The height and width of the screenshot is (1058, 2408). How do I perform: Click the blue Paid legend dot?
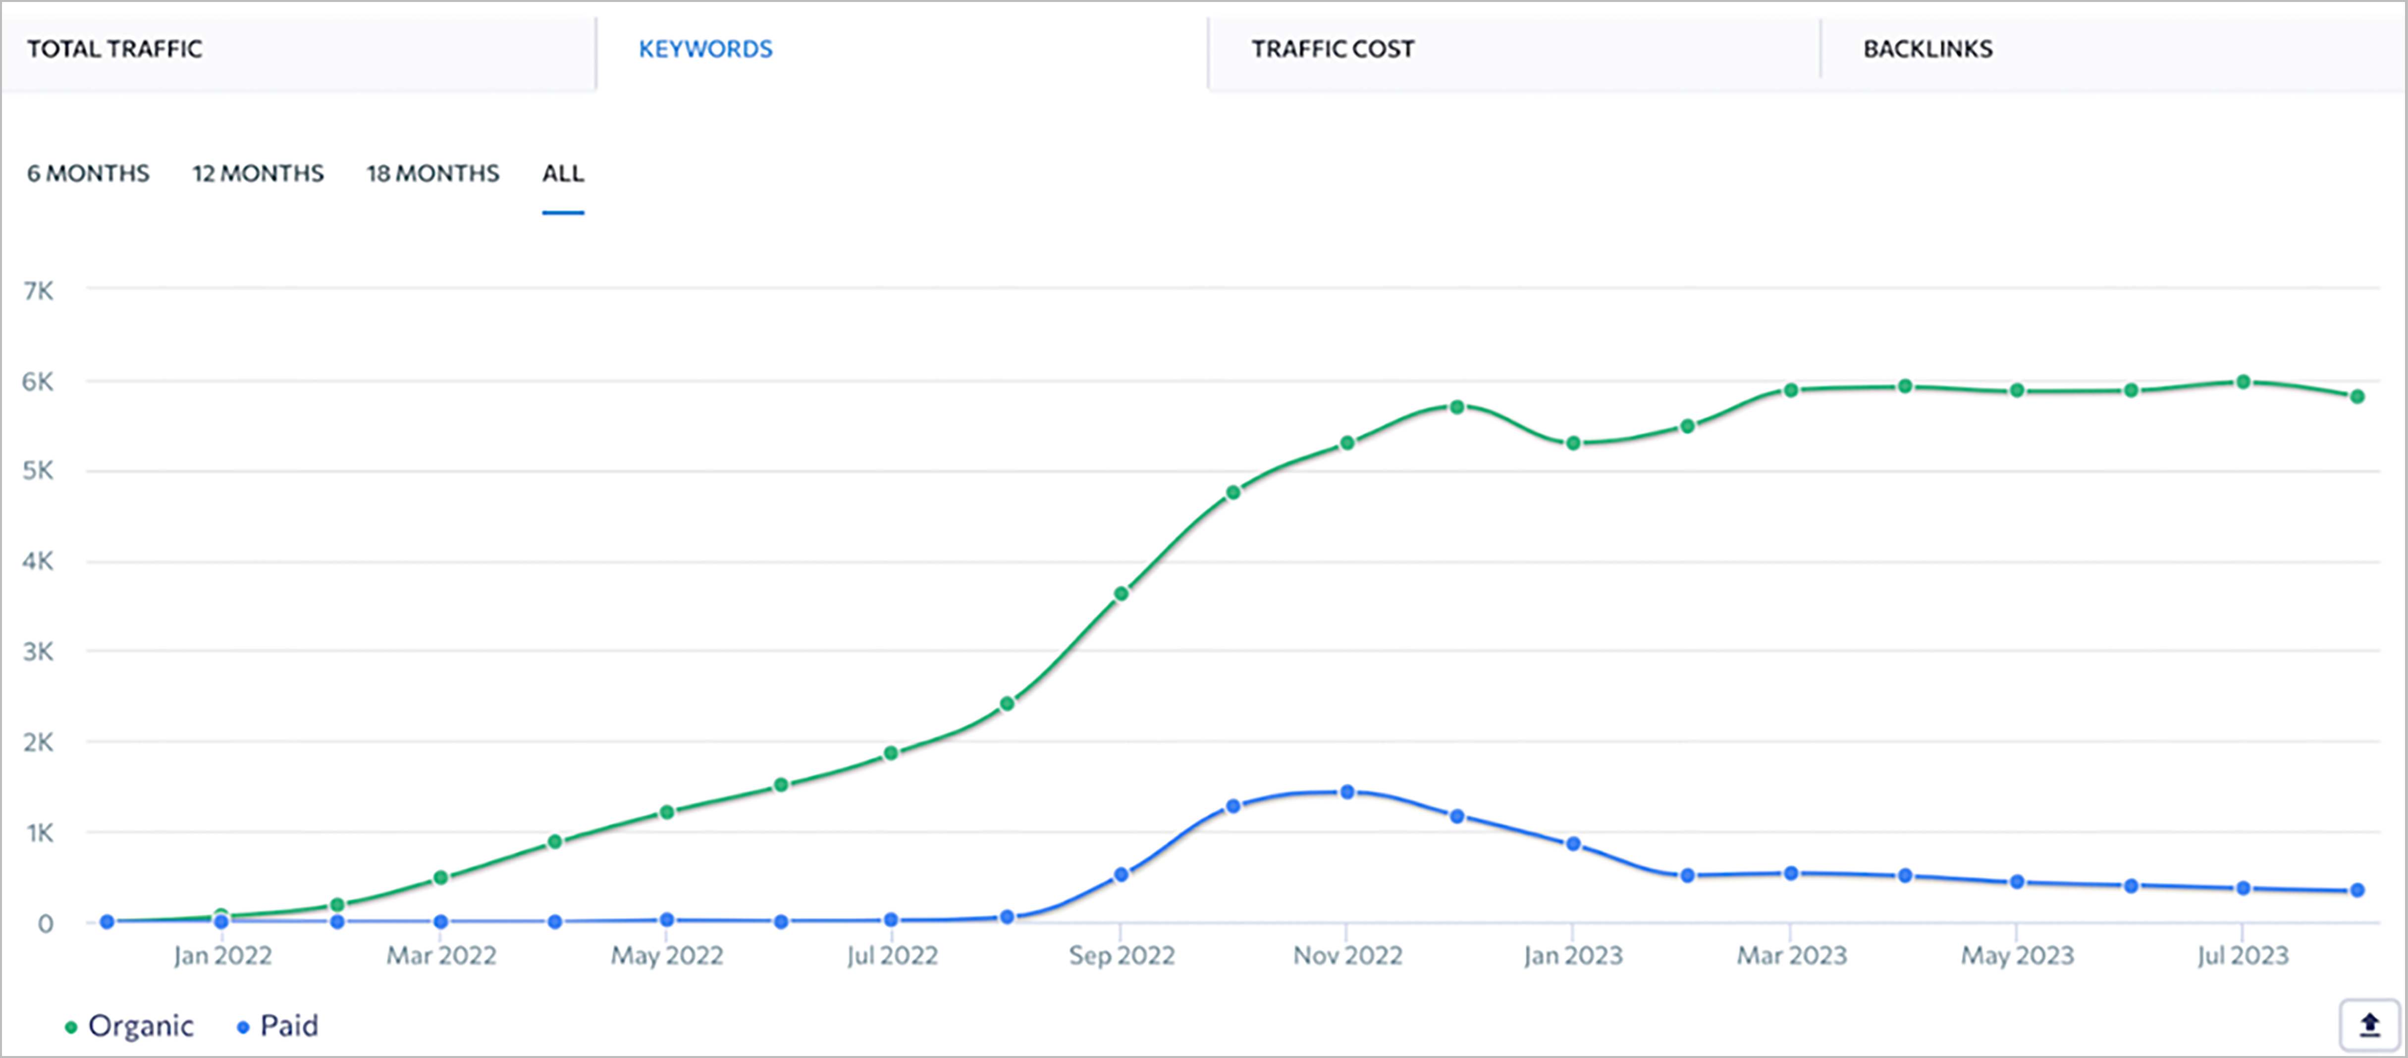click(243, 1027)
